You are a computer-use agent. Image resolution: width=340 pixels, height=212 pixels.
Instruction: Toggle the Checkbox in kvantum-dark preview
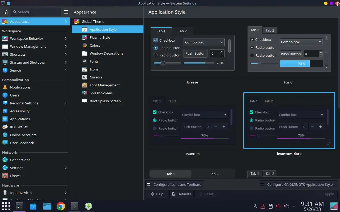tap(251, 112)
